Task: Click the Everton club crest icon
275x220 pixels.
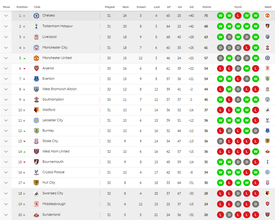Action: point(36,79)
